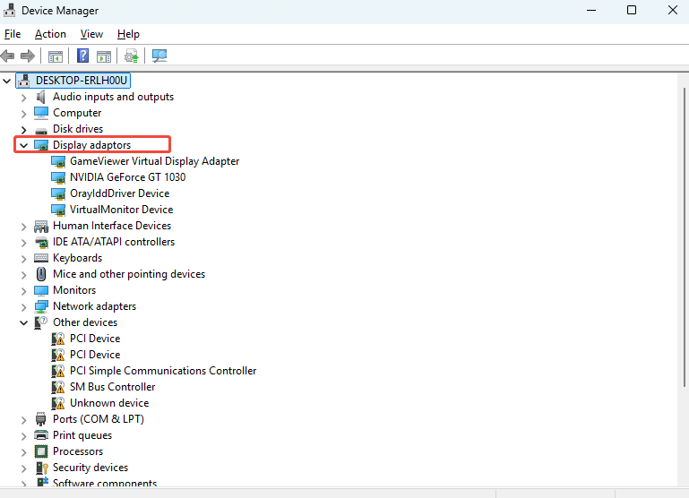689x498 pixels.
Task: Open the File menu
Action: (13, 34)
